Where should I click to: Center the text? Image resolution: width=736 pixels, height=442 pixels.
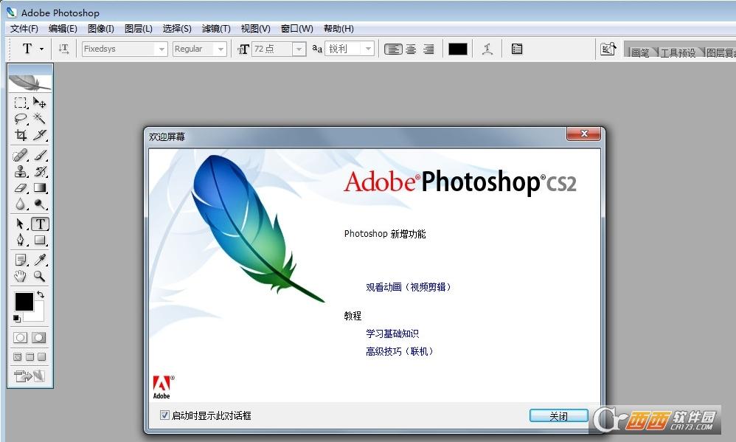411,49
